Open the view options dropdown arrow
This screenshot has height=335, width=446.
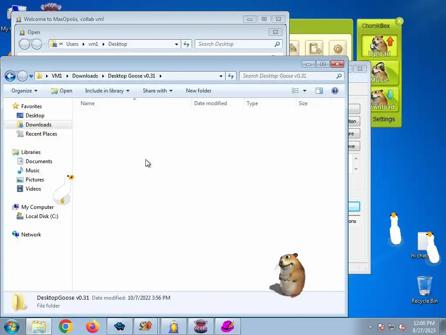(304, 91)
